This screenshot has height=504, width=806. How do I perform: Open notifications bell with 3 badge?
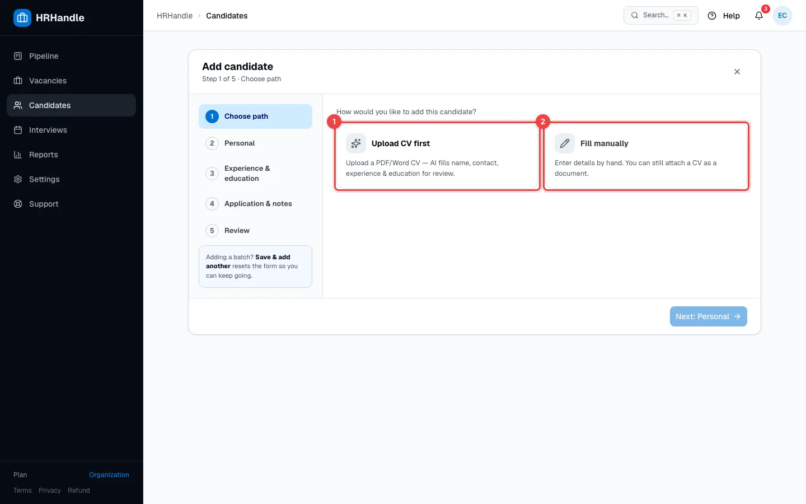click(x=759, y=16)
